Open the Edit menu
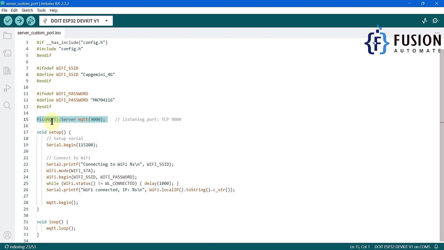 coord(14,10)
